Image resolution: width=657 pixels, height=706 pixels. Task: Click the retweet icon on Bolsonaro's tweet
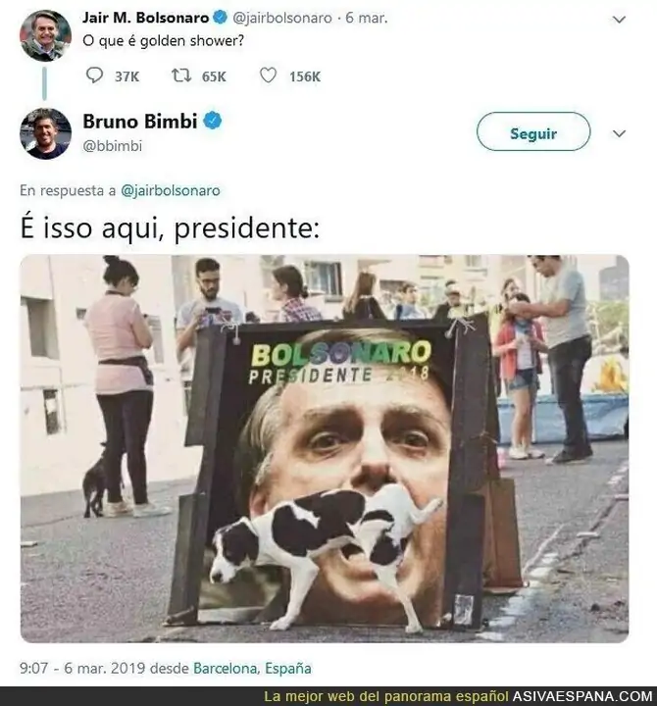[181, 76]
